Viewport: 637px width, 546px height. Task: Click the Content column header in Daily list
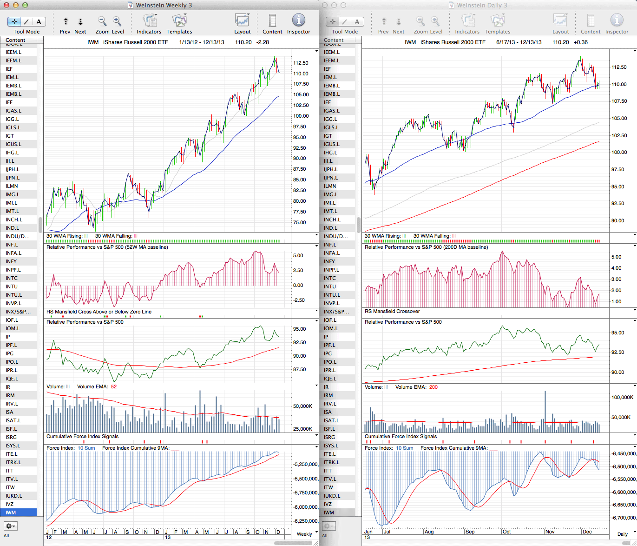tap(337, 40)
